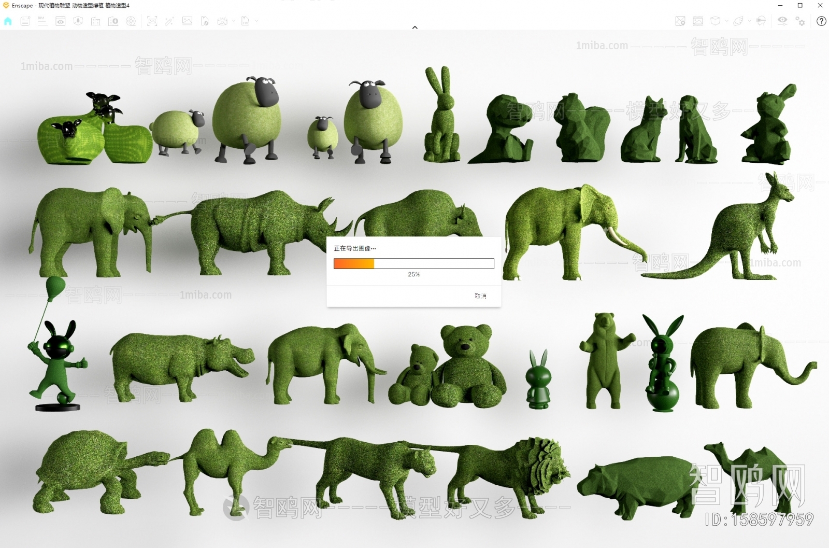The width and height of the screenshot is (829, 548).
Task: Expand the 360 panorama export dropdown arrow
Action: click(234, 21)
